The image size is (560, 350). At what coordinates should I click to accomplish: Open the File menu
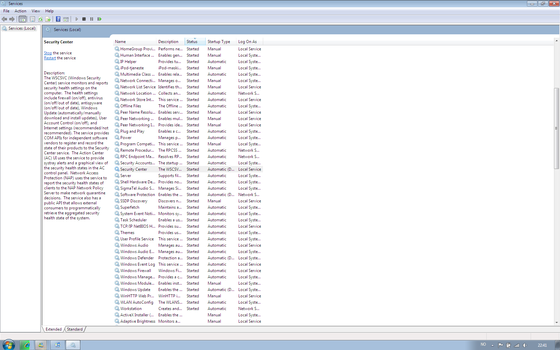click(6, 11)
